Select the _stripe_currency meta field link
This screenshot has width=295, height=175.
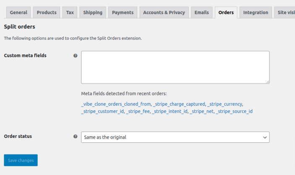click(x=225, y=104)
